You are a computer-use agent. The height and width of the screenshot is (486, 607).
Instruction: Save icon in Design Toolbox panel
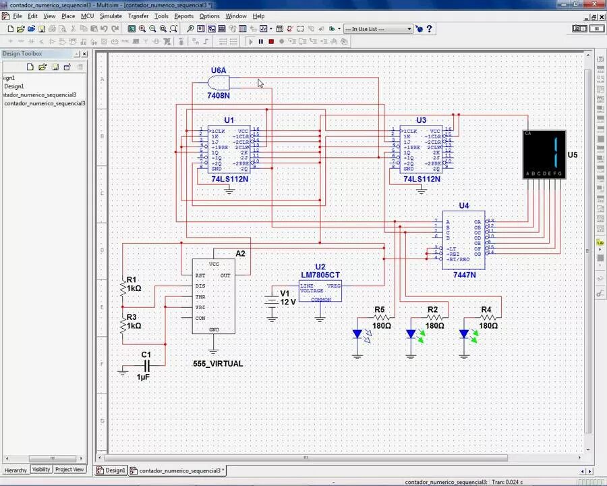55,67
